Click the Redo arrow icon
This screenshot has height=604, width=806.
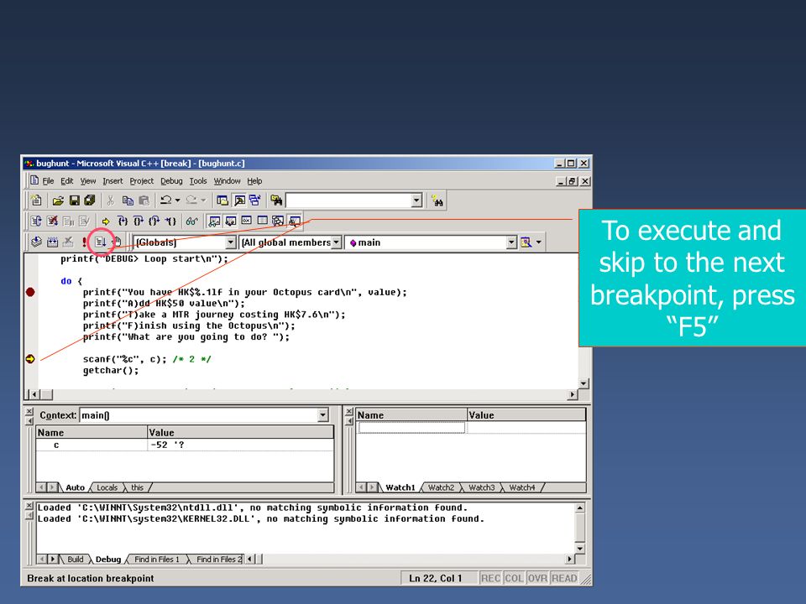(191, 200)
